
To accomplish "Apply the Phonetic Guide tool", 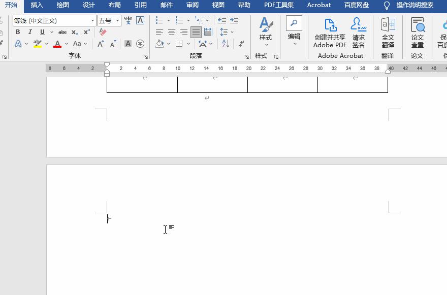I will tap(128, 21).
